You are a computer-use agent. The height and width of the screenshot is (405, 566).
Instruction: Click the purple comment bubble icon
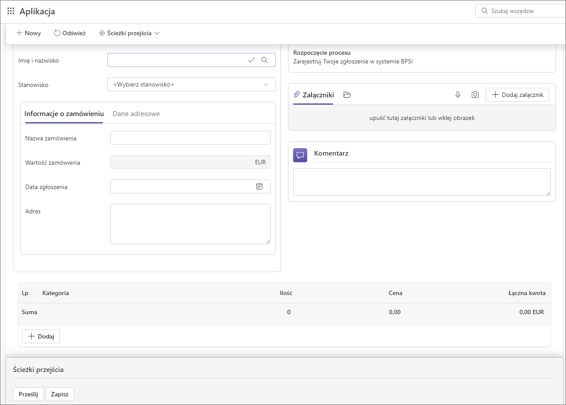click(300, 155)
